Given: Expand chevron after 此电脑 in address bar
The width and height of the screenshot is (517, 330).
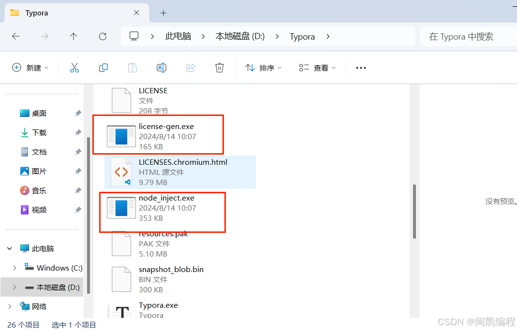Looking at the screenshot, I should point(203,36).
